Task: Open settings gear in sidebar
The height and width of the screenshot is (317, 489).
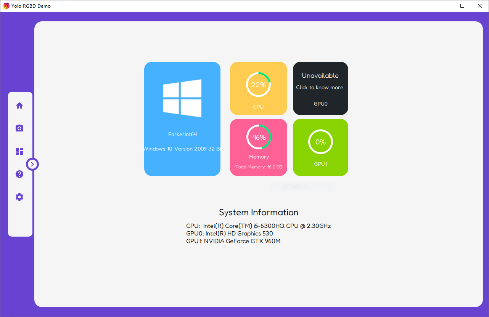Action: coord(19,197)
